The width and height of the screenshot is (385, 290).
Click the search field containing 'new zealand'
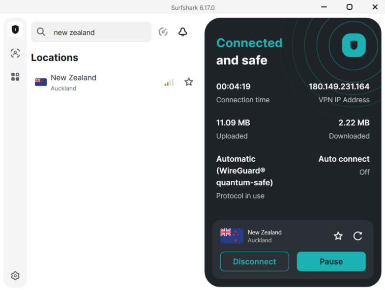[x=91, y=32]
